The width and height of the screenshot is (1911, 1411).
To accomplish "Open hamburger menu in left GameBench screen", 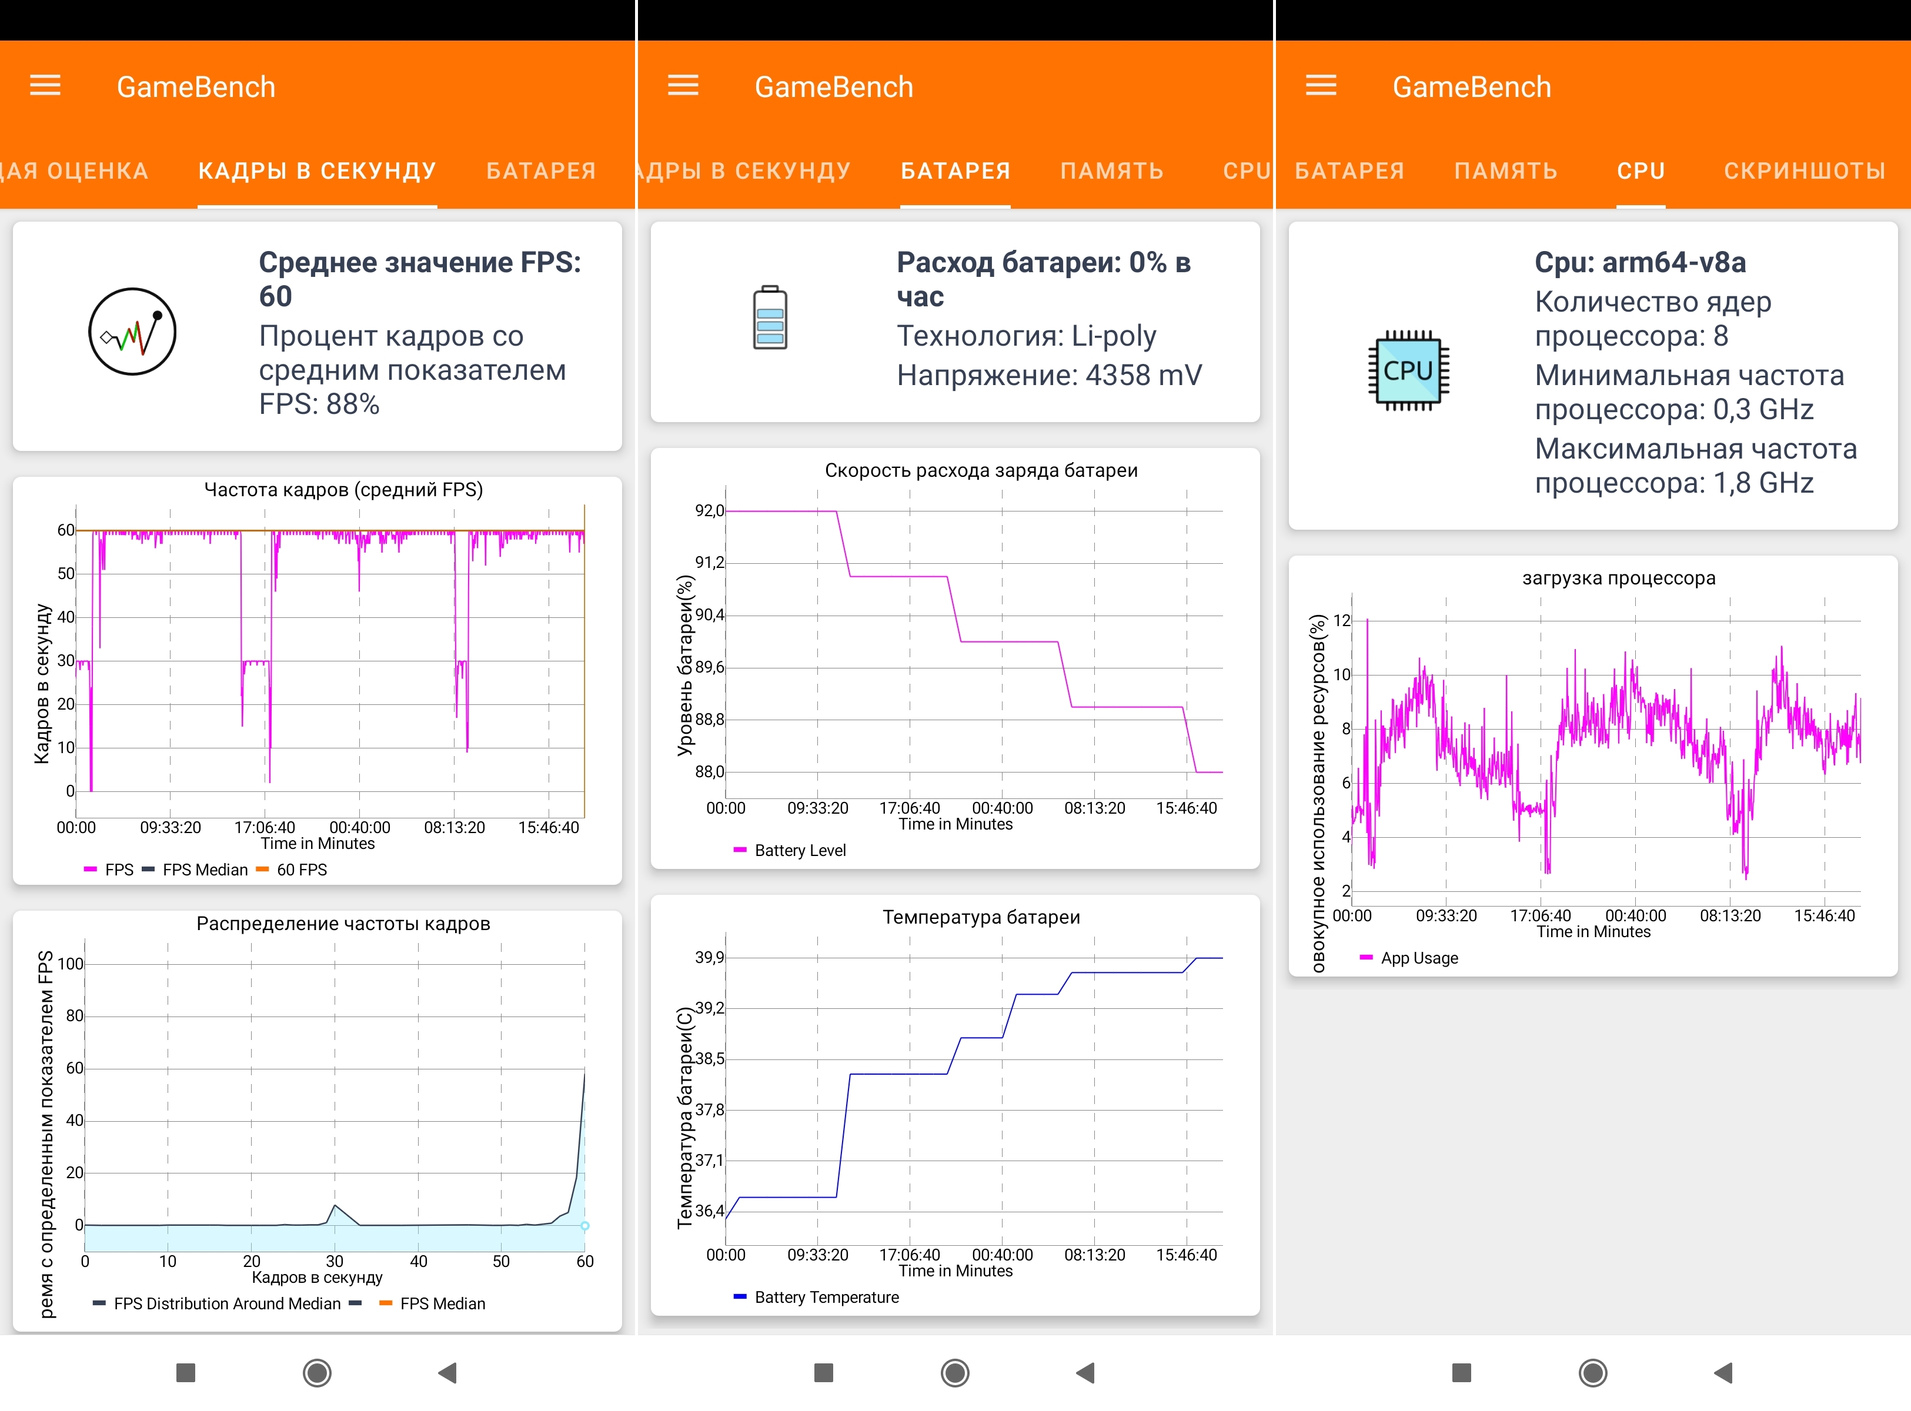I will 45,85.
